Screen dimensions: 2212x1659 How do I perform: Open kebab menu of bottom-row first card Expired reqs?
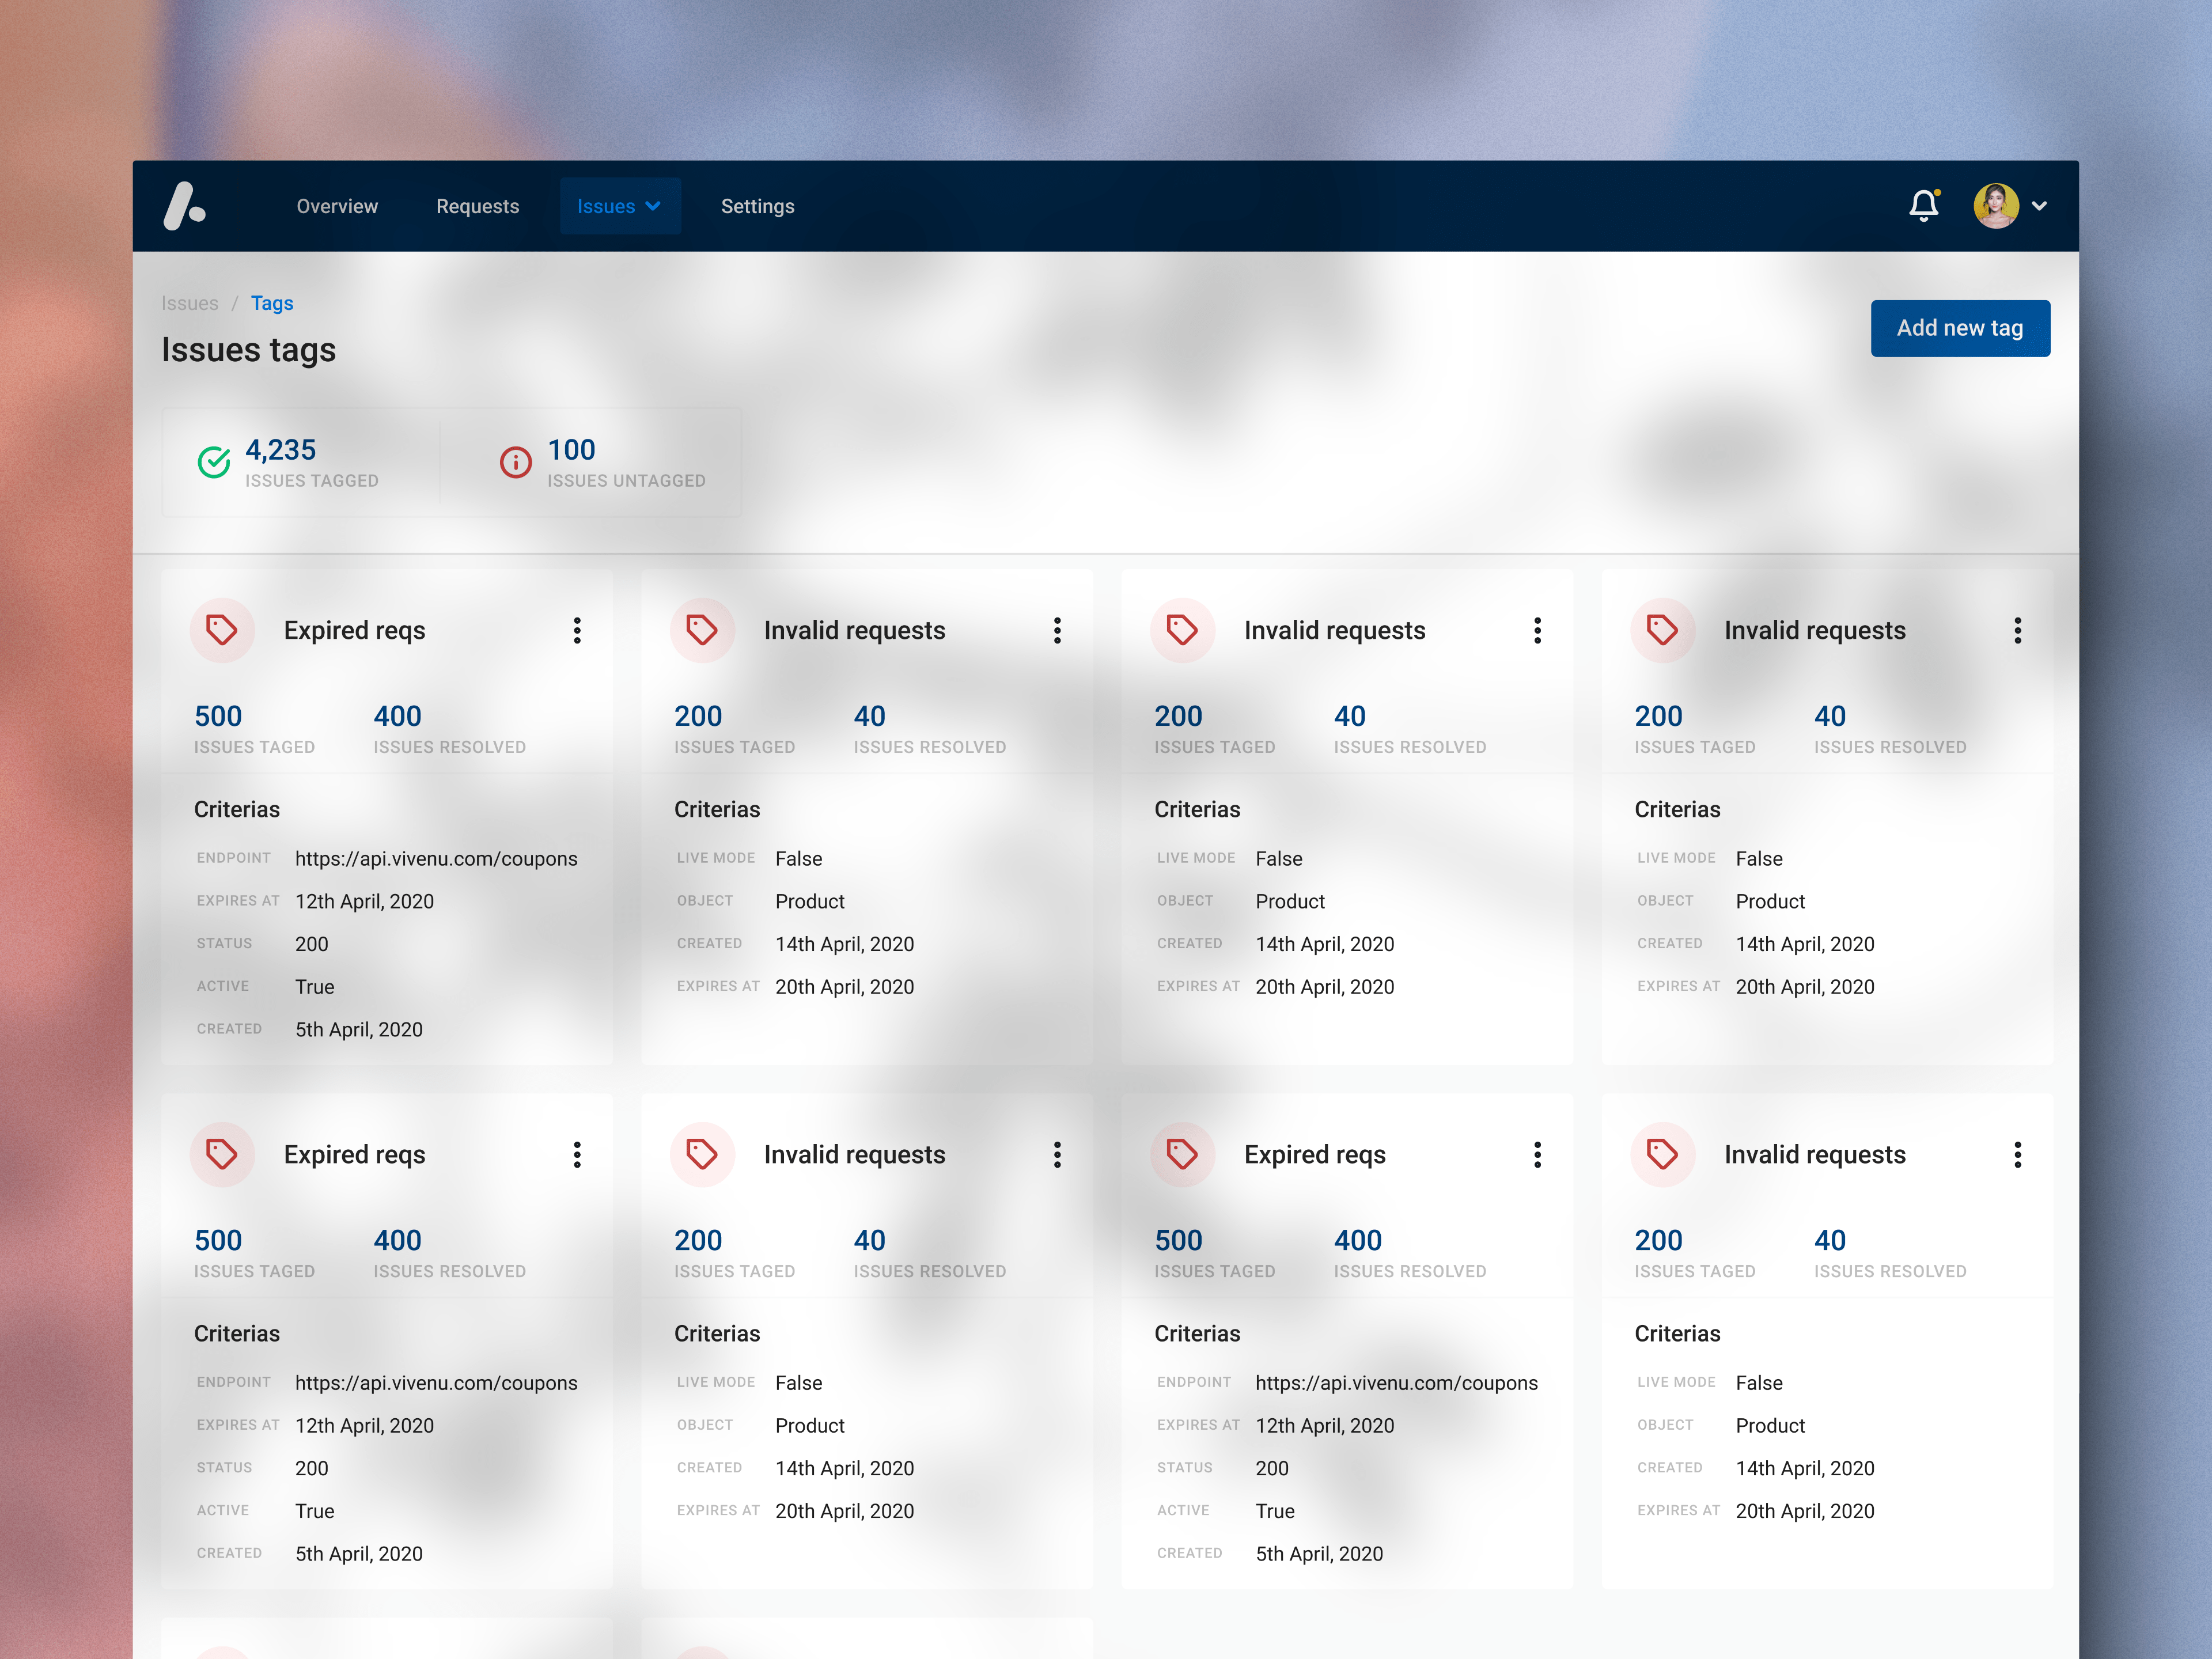click(577, 1154)
